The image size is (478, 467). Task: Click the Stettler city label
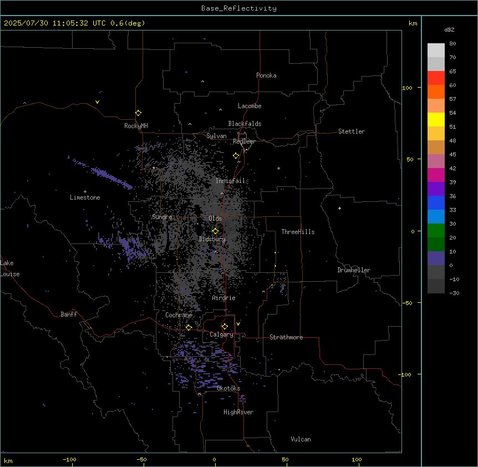coord(352,131)
